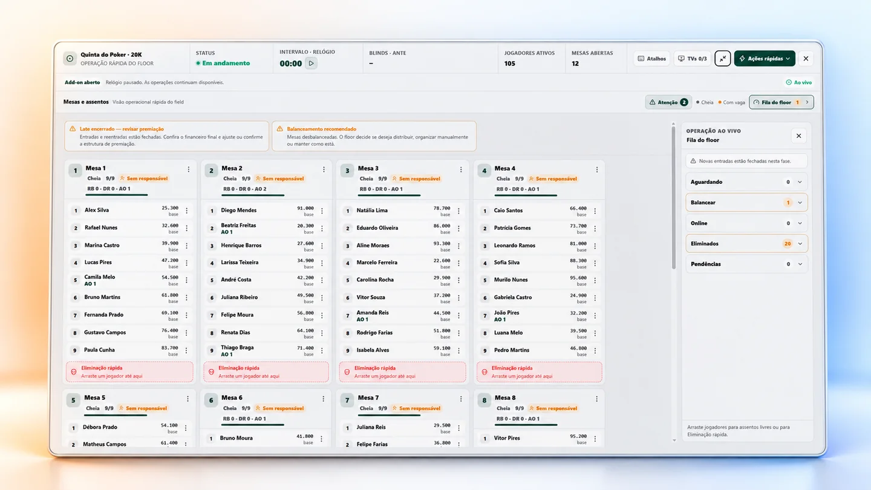The height and width of the screenshot is (490, 871).
Task: Expand the Aguardando section
Action: pos(747,182)
